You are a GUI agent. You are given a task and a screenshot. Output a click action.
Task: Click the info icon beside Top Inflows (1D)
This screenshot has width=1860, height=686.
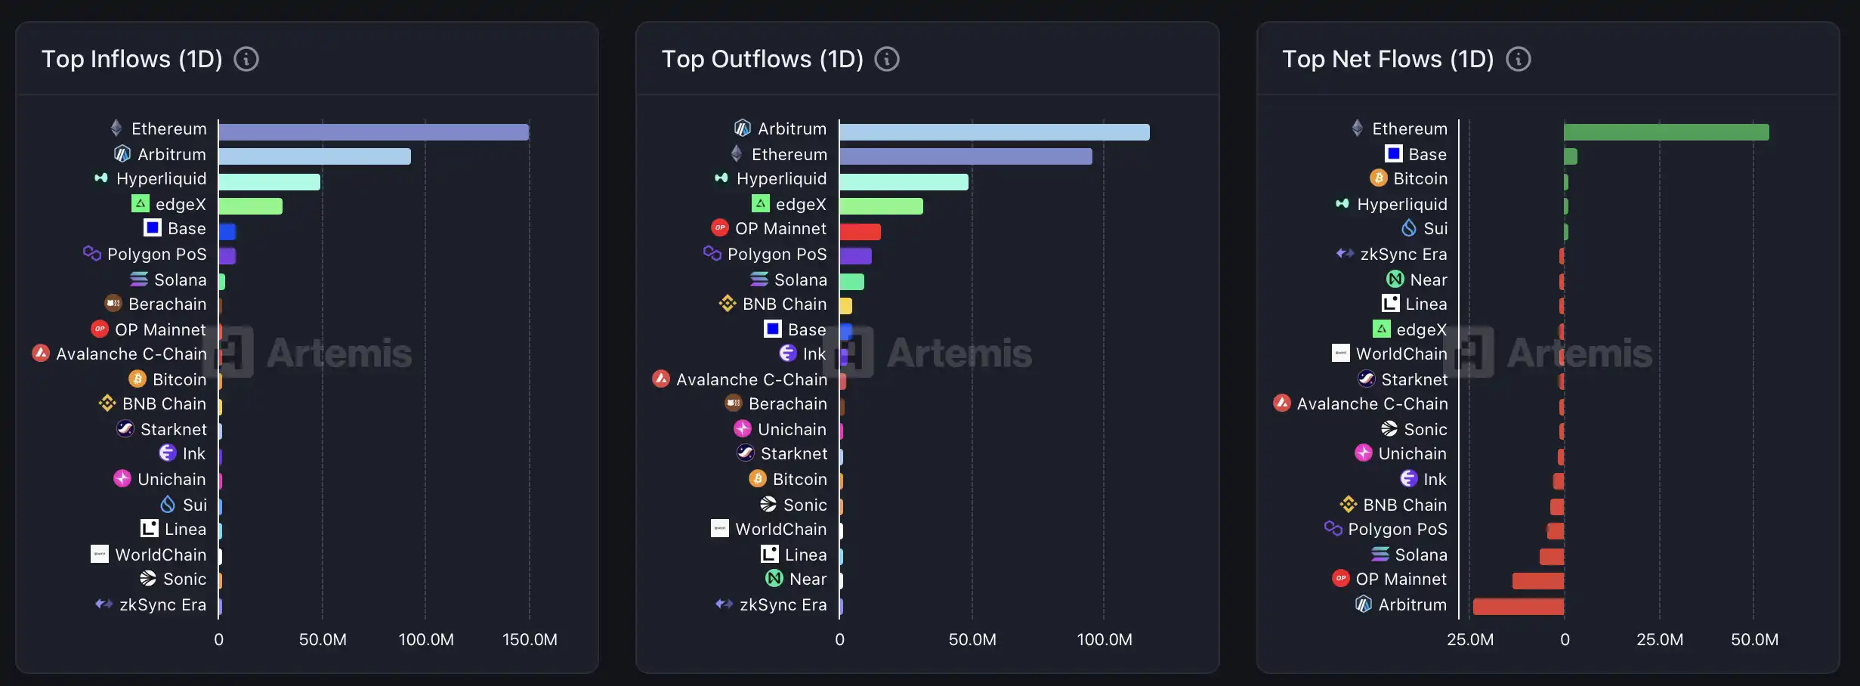(x=246, y=59)
